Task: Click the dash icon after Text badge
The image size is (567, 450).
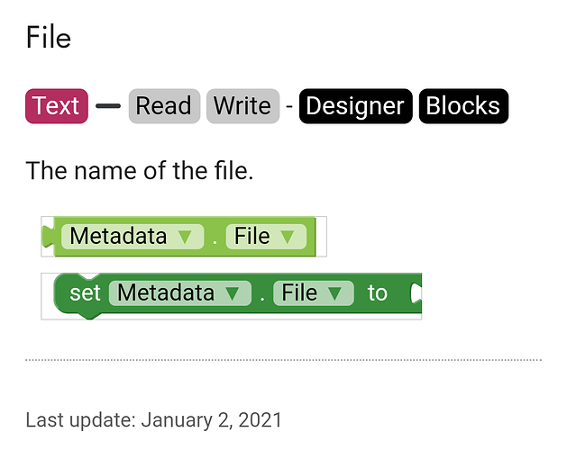Action: pos(108,106)
